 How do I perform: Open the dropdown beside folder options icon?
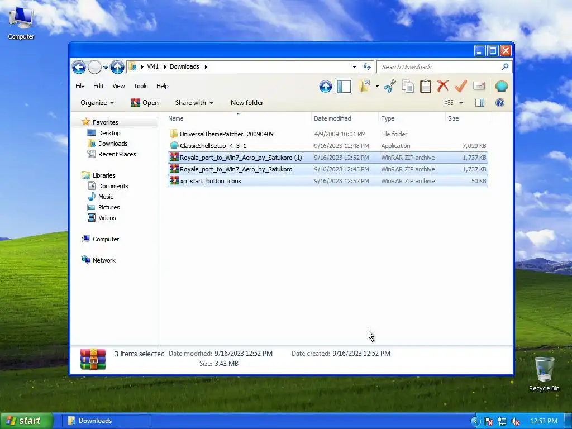(377, 87)
